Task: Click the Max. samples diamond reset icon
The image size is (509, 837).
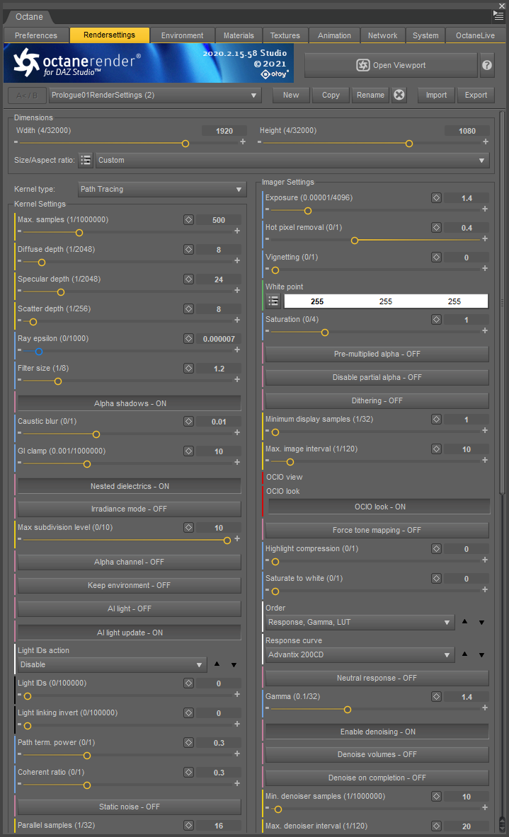Action: (x=188, y=219)
